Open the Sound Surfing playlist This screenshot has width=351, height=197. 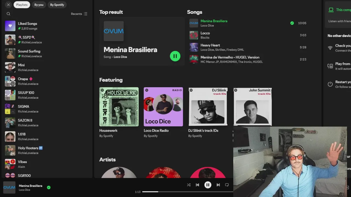(47, 54)
